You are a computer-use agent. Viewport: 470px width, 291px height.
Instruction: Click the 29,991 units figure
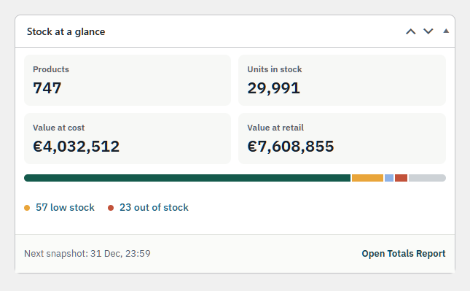274,88
